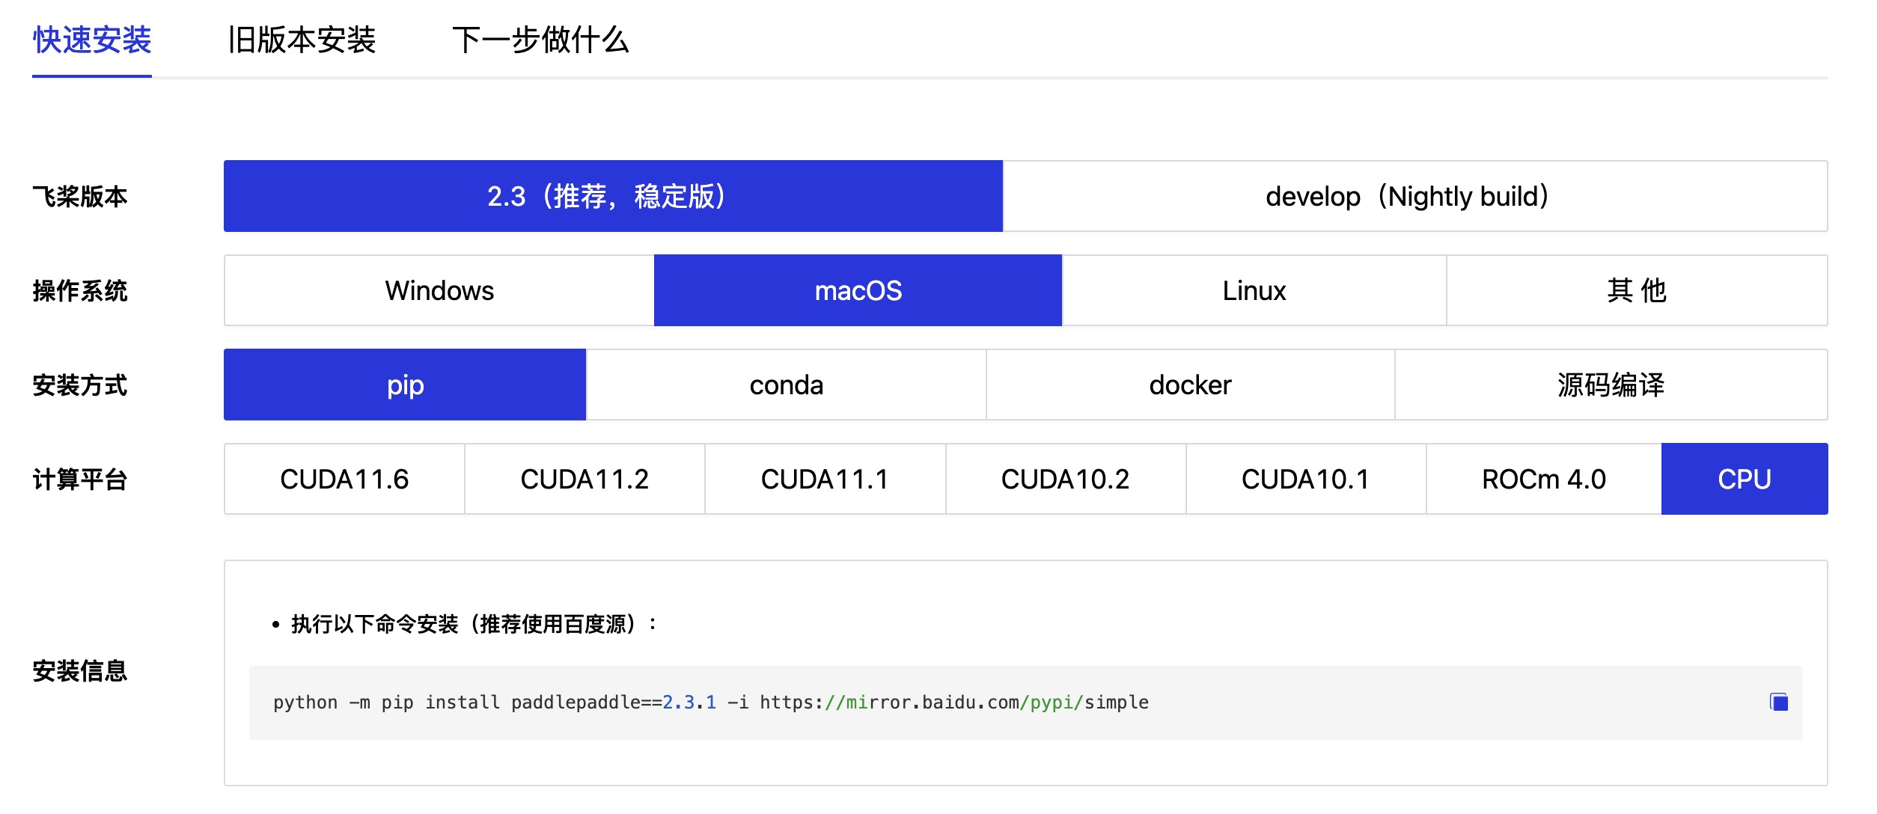Select the CUDA11.6 compute platform

point(344,479)
